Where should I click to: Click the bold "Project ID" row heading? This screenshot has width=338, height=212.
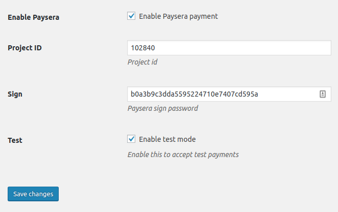pyautogui.click(x=25, y=48)
